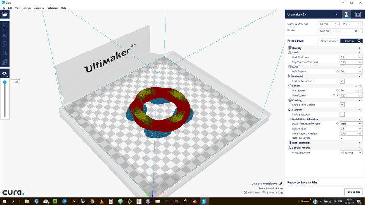
Task: Click the Quality category icon
Action: [x=290, y=48]
